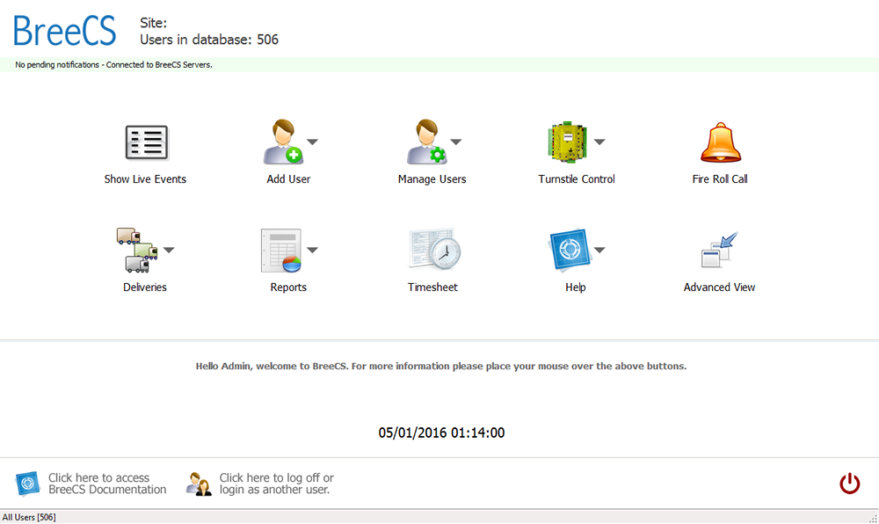Image resolution: width=879 pixels, height=524 pixels.
Task: Click the All Users [506] status bar
Action: pos(30,517)
